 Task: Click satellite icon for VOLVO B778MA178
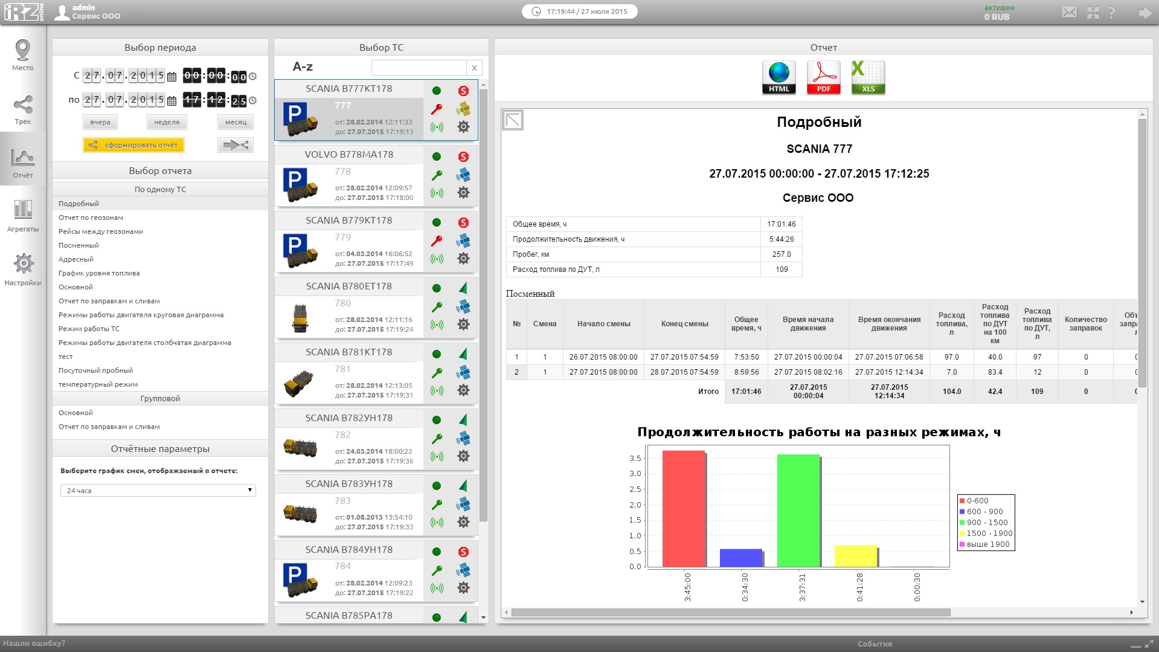pos(463,175)
